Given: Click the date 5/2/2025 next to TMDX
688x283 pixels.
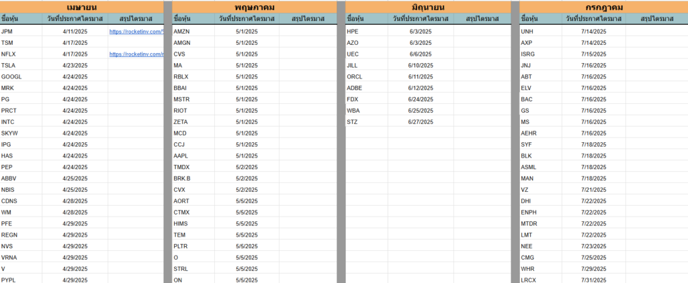Looking at the screenshot, I should click(x=247, y=168).
